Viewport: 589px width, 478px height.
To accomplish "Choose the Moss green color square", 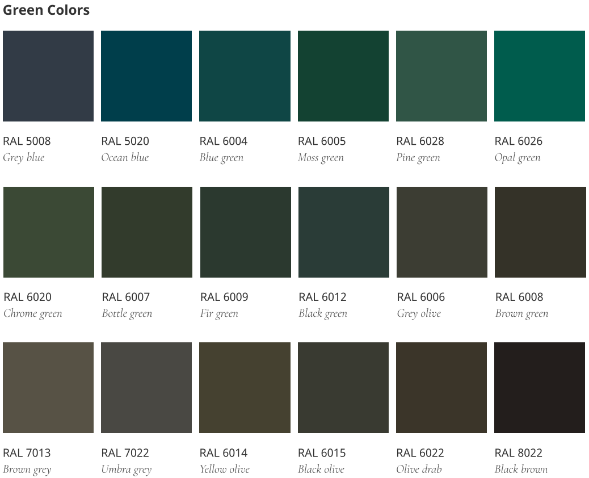I will pyautogui.click(x=343, y=76).
